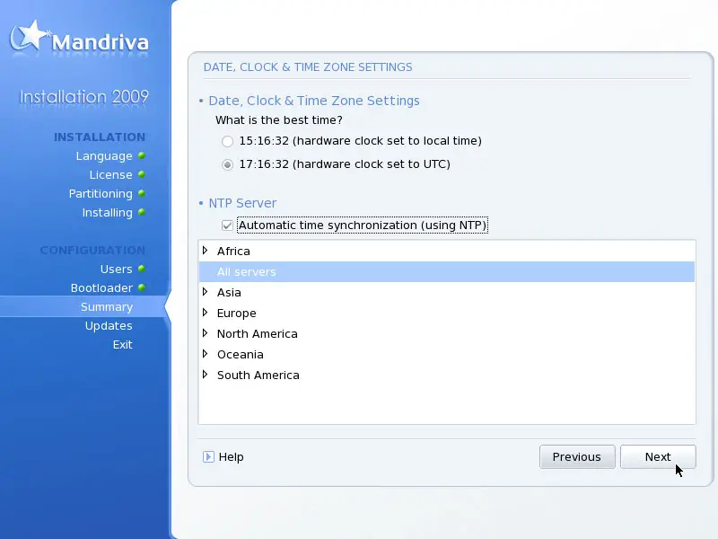Click the Installation 2009 title text
Screen dimensions: 718x539
[83, 97]
